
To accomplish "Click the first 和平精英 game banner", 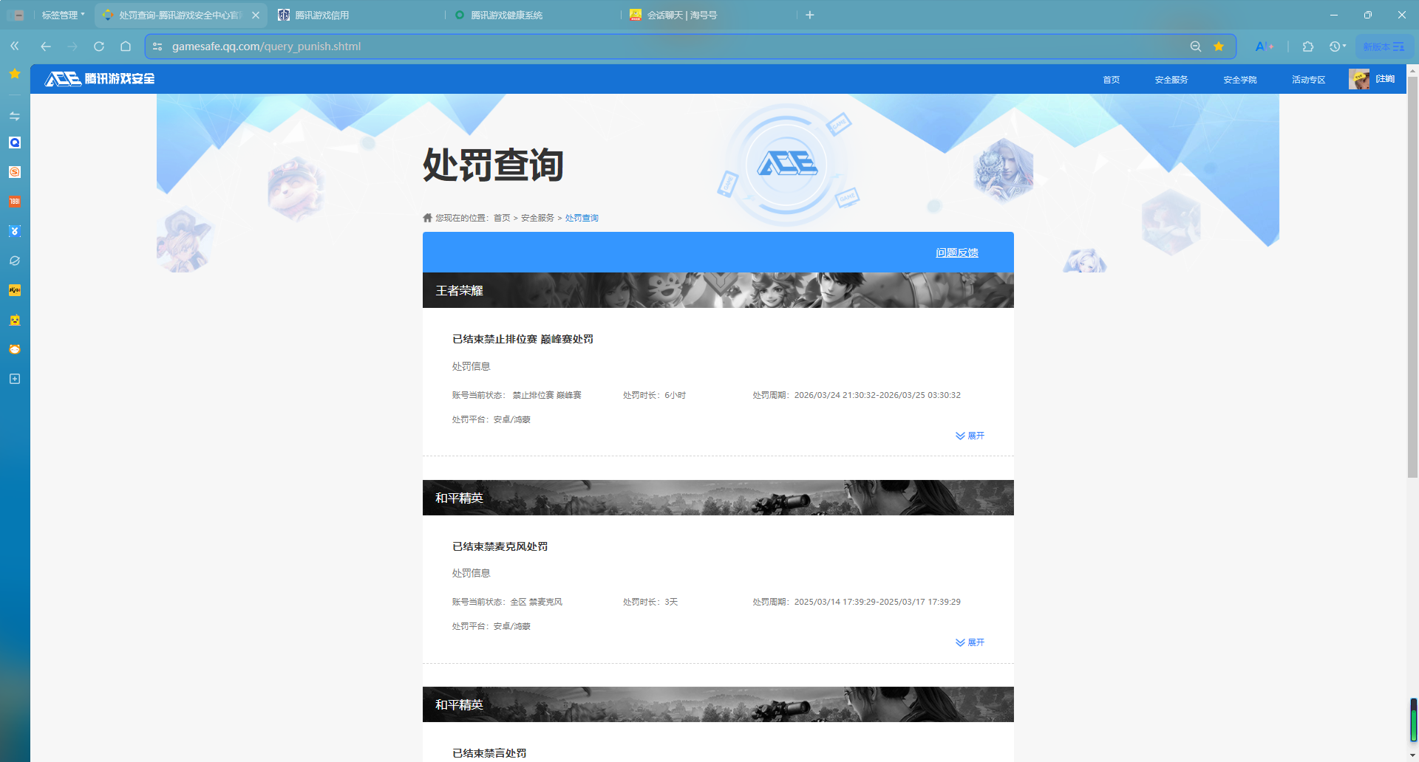I will pyautogui.click(x=718, y=498).
